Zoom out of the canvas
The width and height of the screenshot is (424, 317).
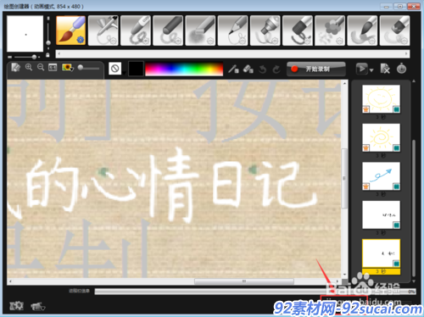click(x=41, y=67)
